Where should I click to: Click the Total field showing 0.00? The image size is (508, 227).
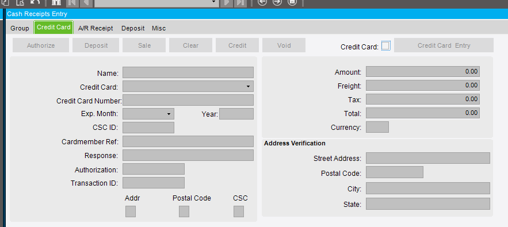pyautogui.click(x=423, y=113)
